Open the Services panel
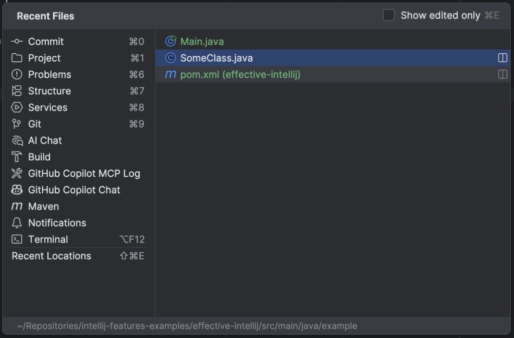 pos(48,107)
